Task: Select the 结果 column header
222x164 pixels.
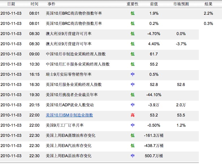Action: 208,4
